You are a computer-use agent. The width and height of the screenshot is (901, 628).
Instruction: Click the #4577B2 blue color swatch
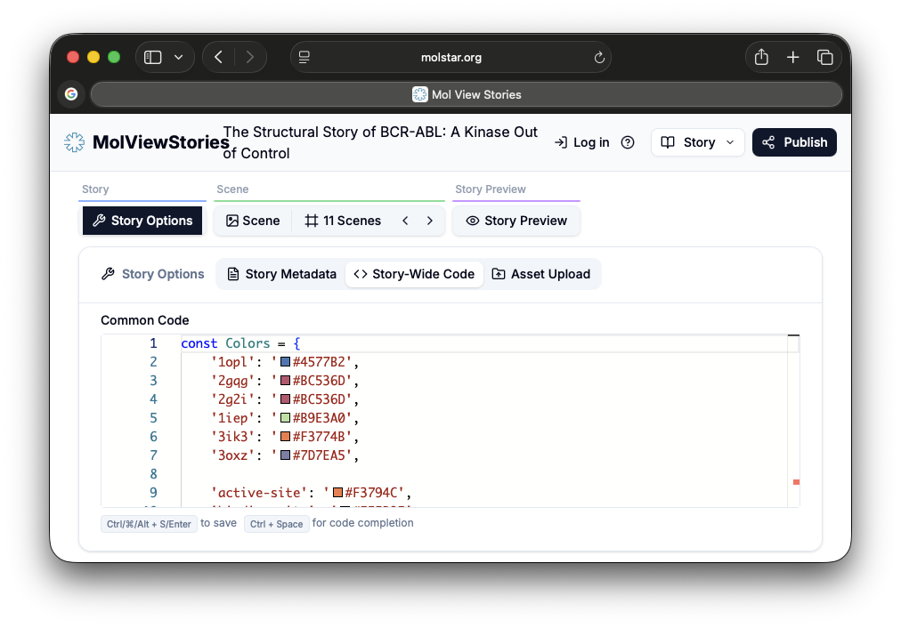click(x=286, y=362)
